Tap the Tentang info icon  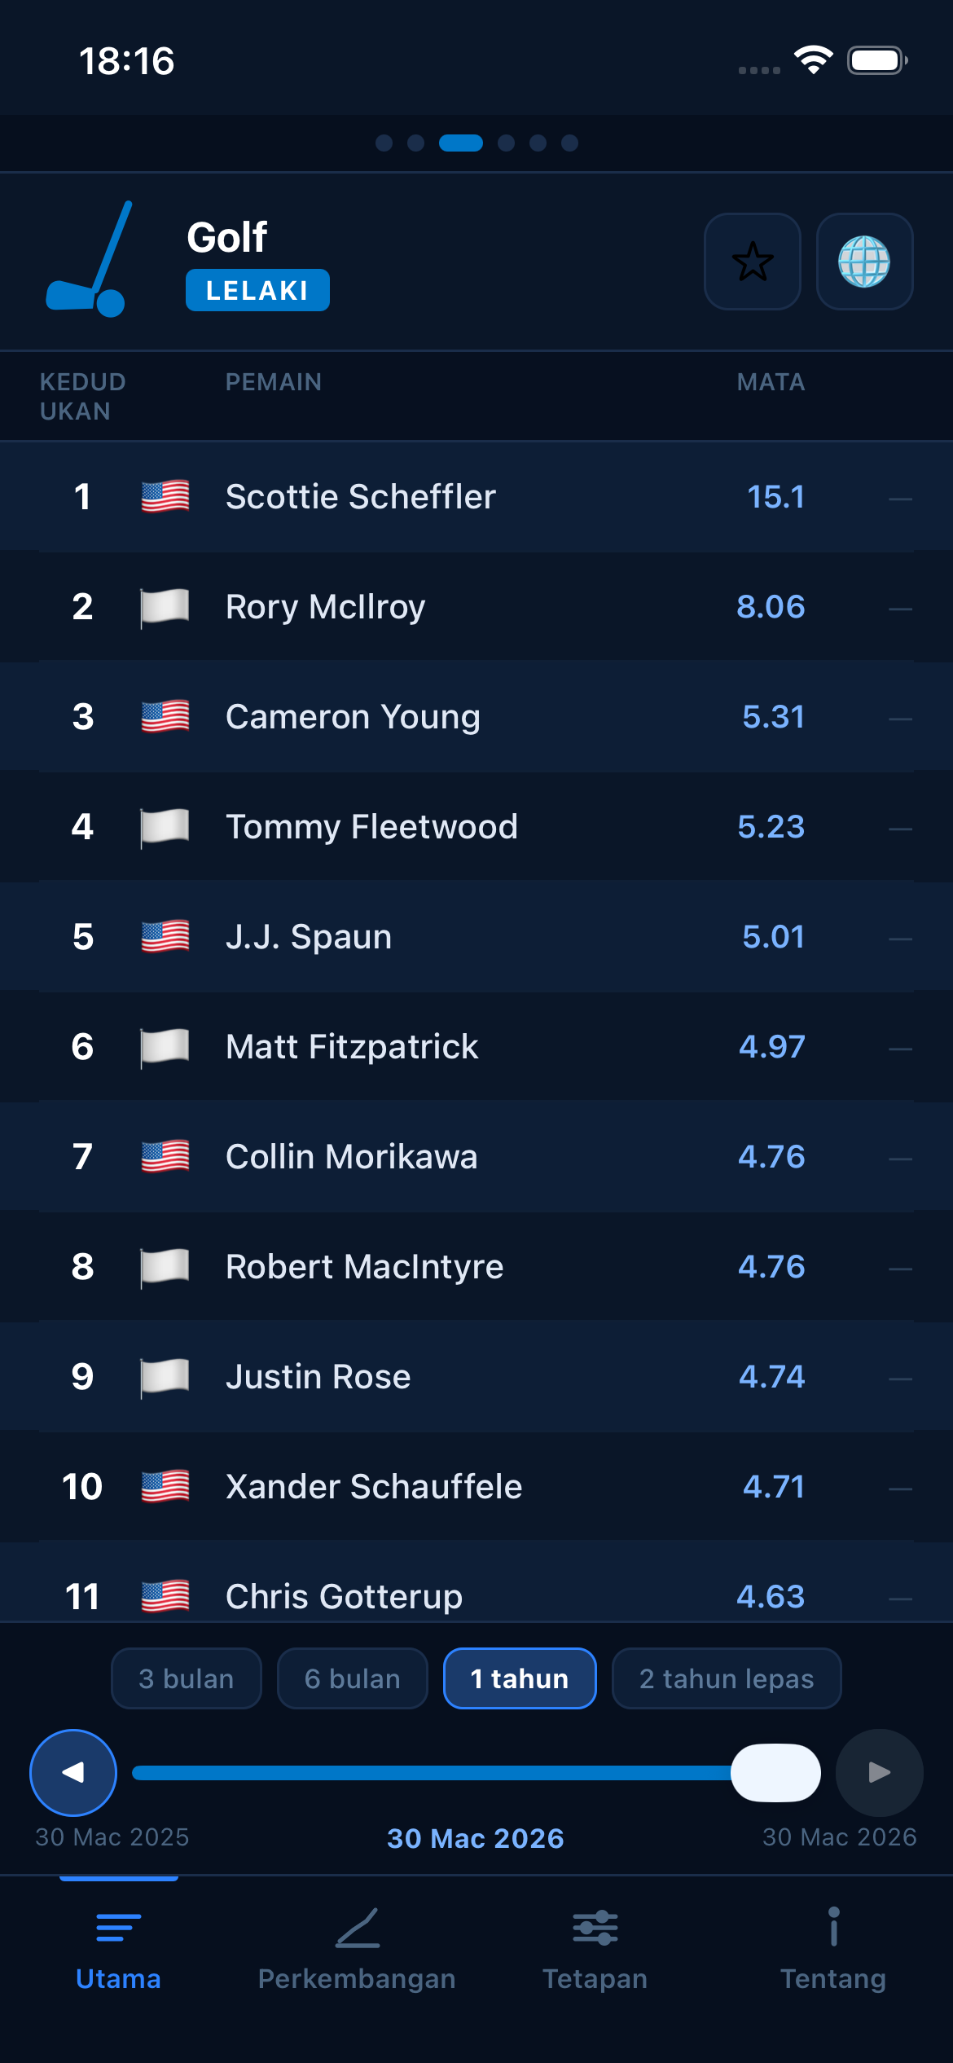point(832,1929)
